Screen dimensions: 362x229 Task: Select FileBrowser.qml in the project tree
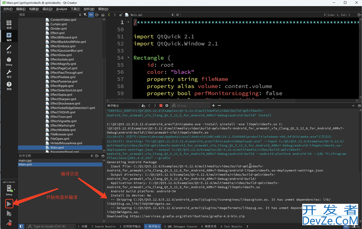pos(61,134)
